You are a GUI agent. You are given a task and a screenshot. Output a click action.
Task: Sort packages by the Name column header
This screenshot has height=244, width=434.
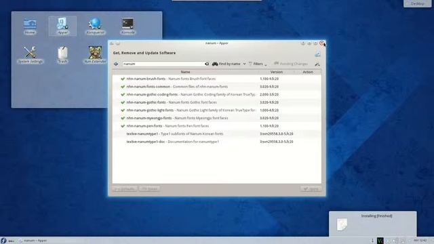(x=185, y=72)
